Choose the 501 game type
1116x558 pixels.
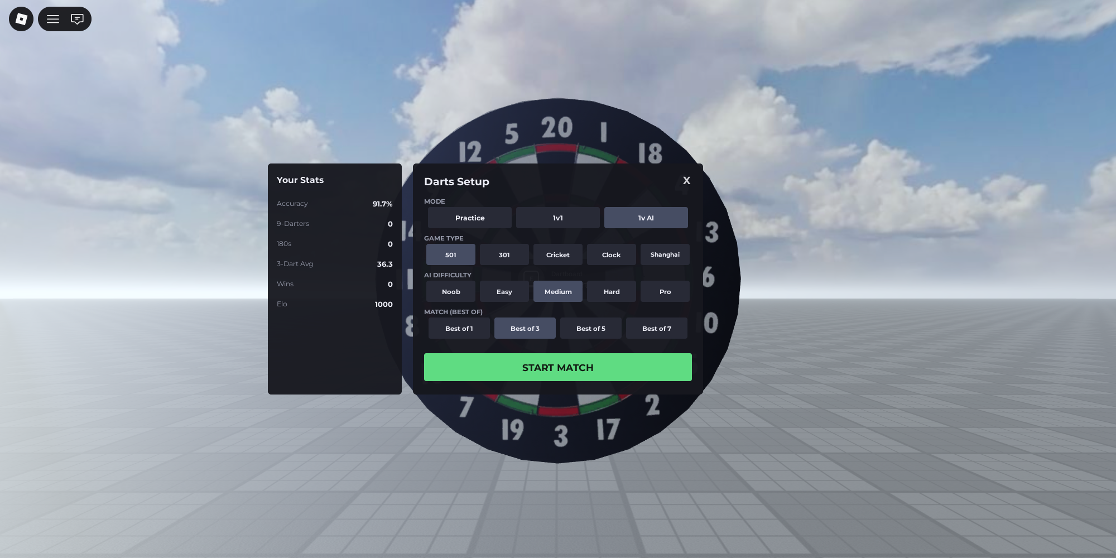click(x=451, y=254)
